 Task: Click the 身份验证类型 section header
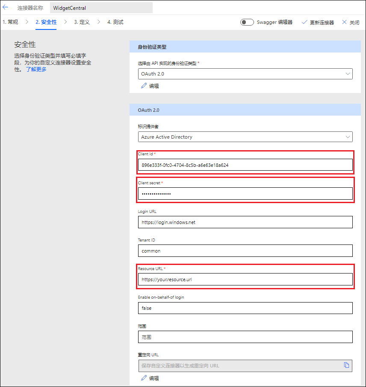pyautogui.click(x=245, y=47)
